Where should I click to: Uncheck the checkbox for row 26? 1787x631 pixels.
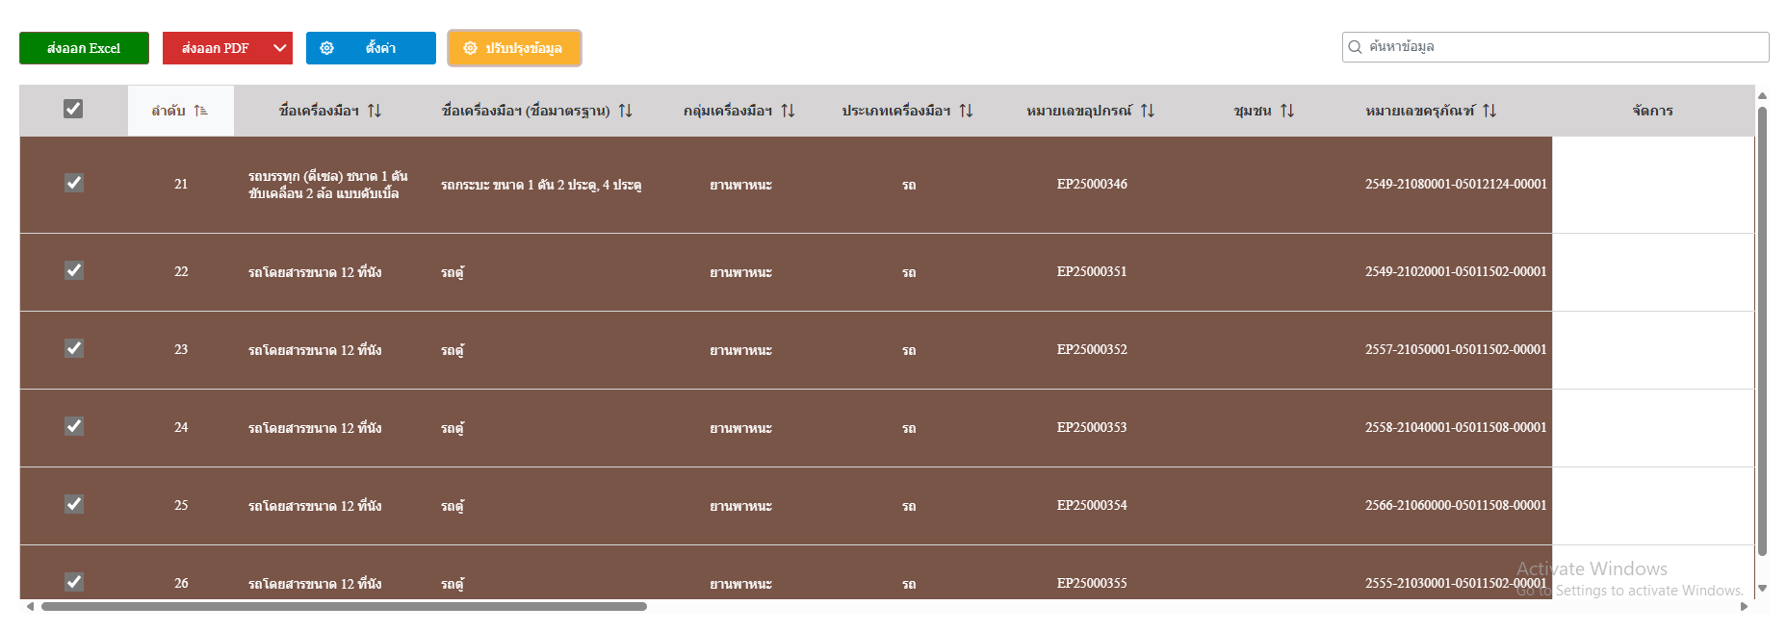pos(73,582)
